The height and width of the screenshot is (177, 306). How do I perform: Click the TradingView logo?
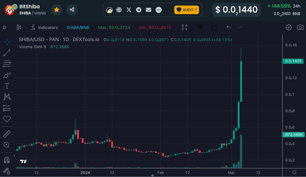click(x=23, y=161)
